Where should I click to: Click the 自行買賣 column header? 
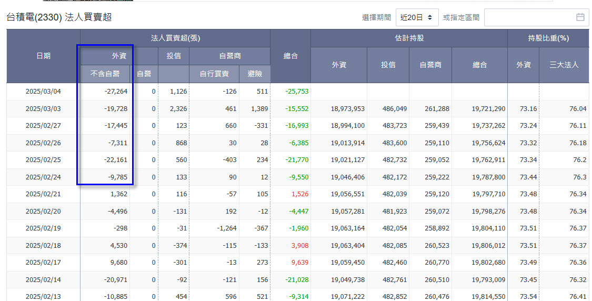tap(214, 74)
